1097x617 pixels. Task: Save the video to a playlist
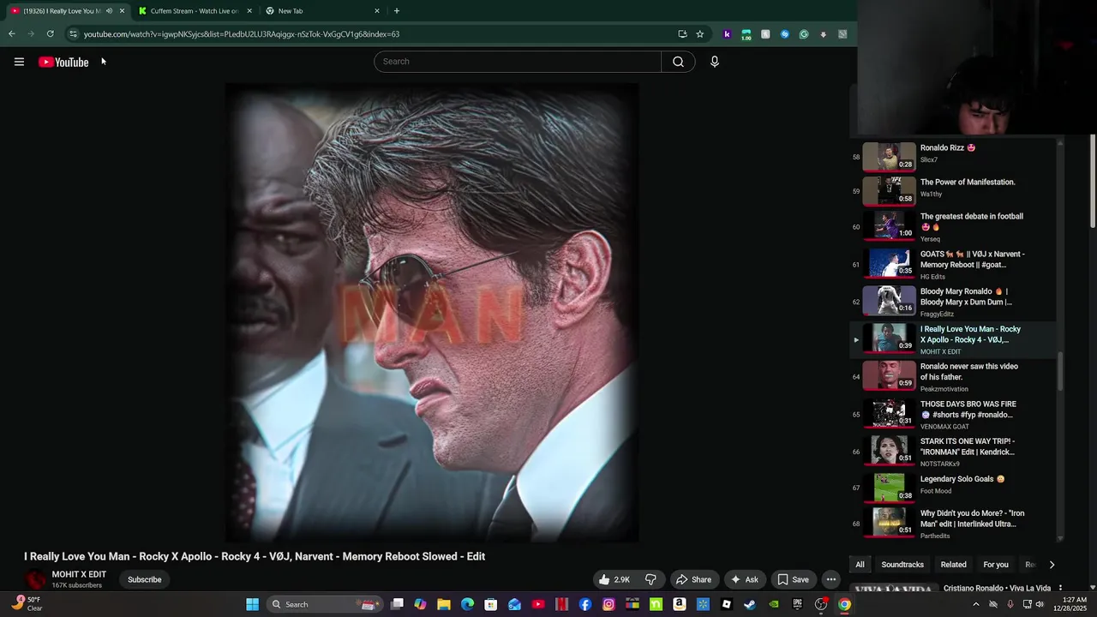(x=793, y=579)
